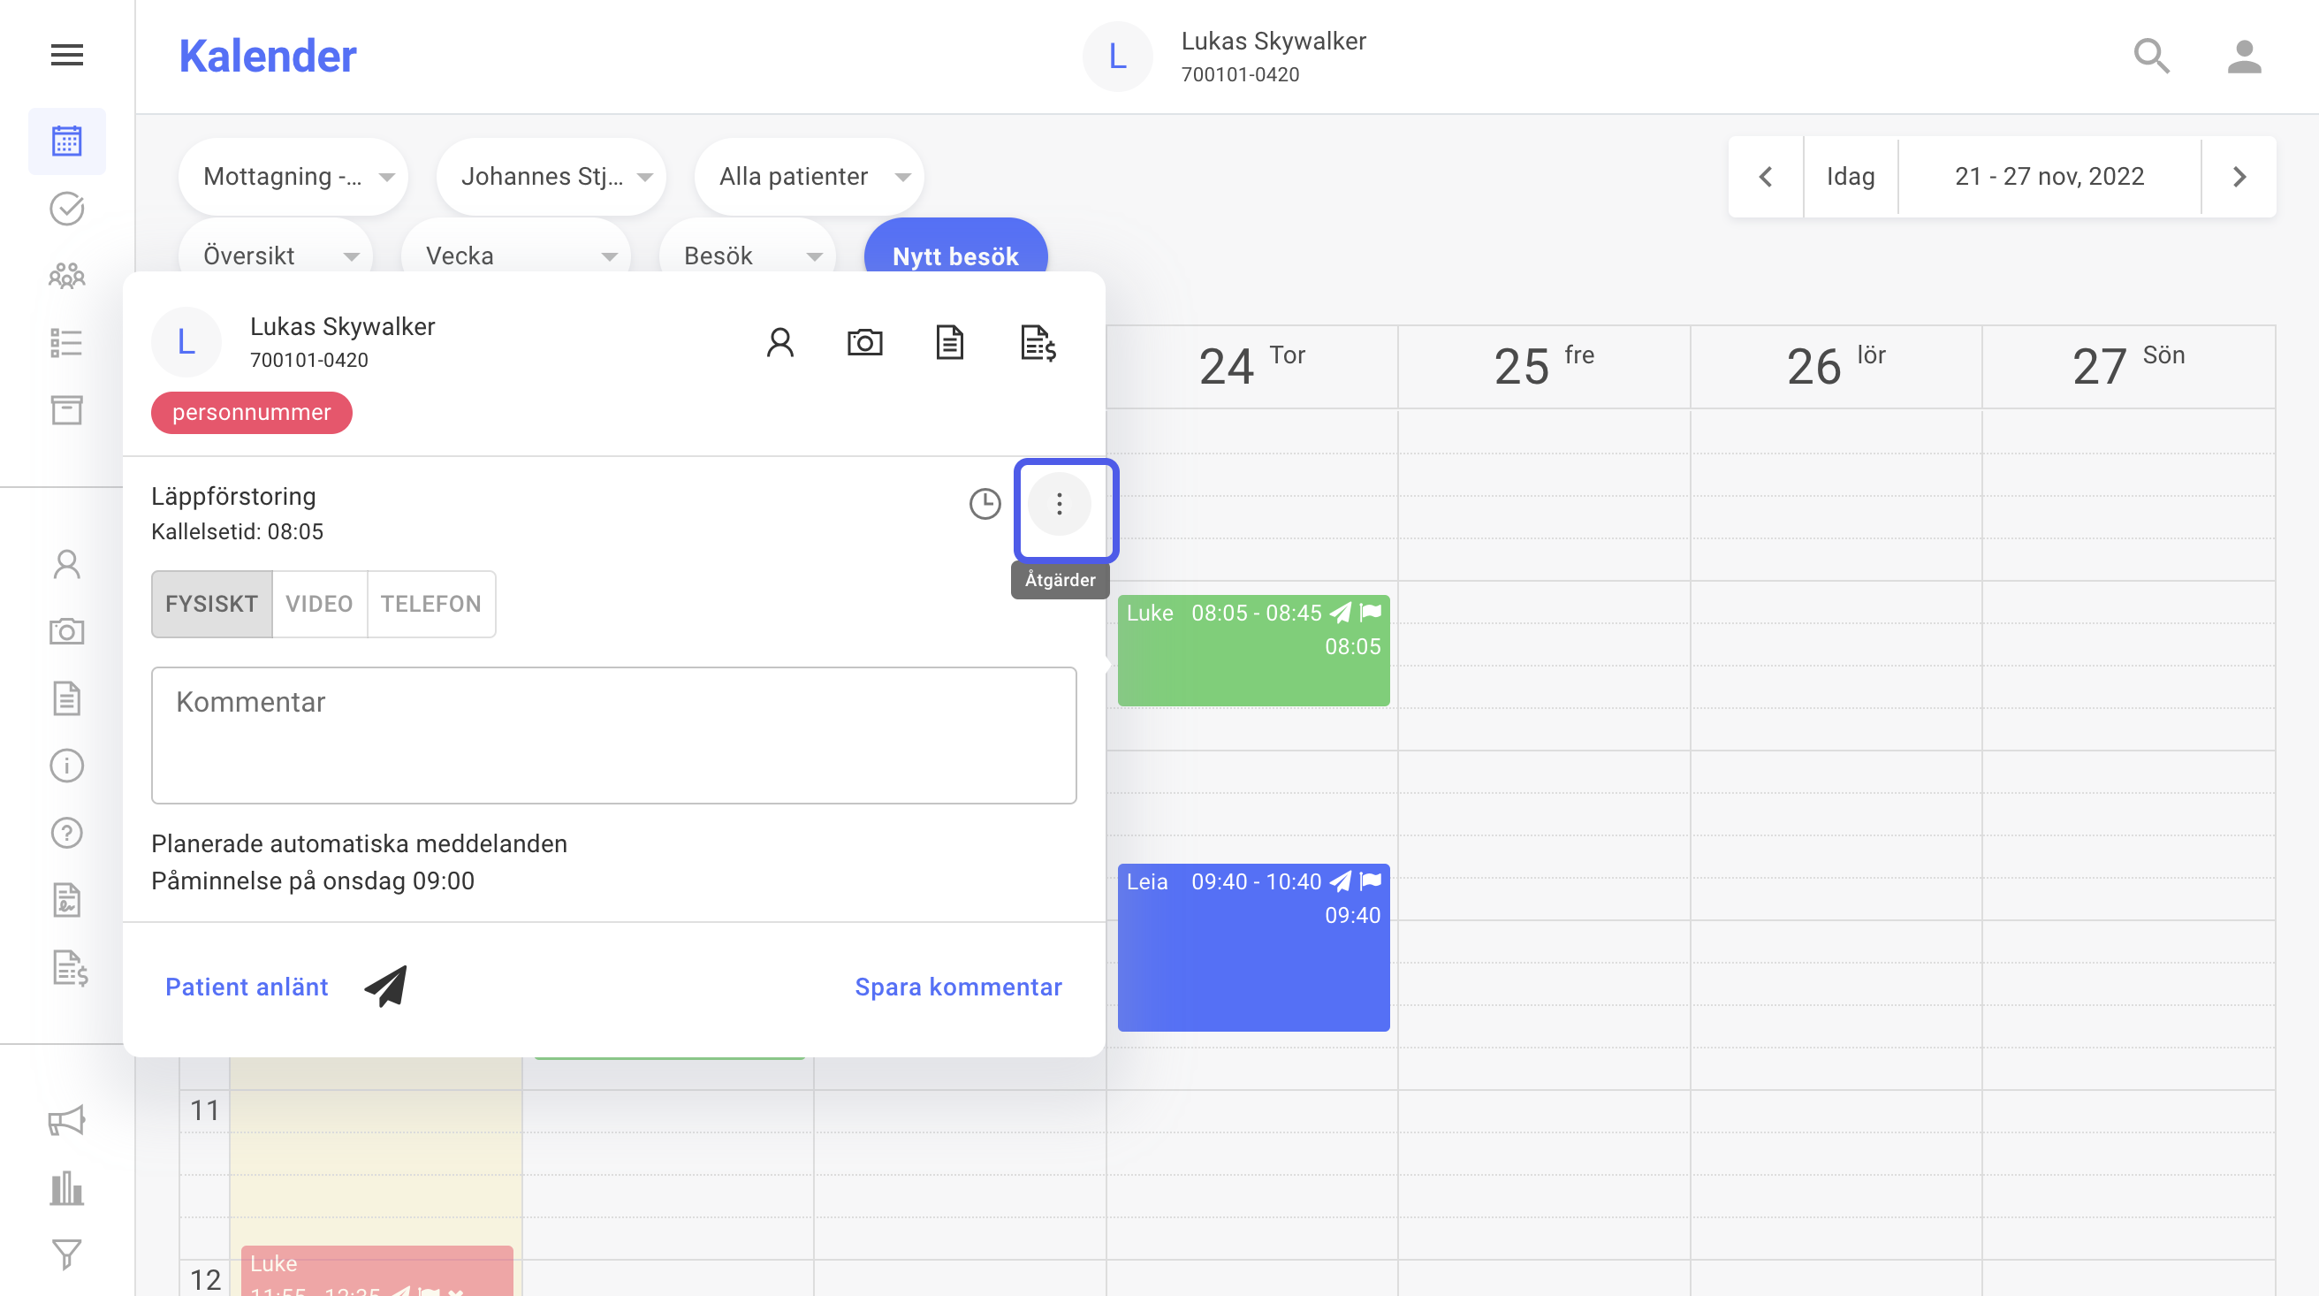
Task: Open the invoice dollar icon in sidebar
Action: 69,969
